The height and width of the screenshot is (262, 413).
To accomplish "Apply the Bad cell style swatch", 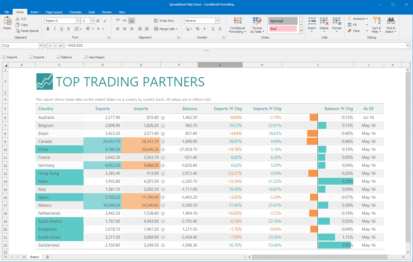I will point(283,29).
